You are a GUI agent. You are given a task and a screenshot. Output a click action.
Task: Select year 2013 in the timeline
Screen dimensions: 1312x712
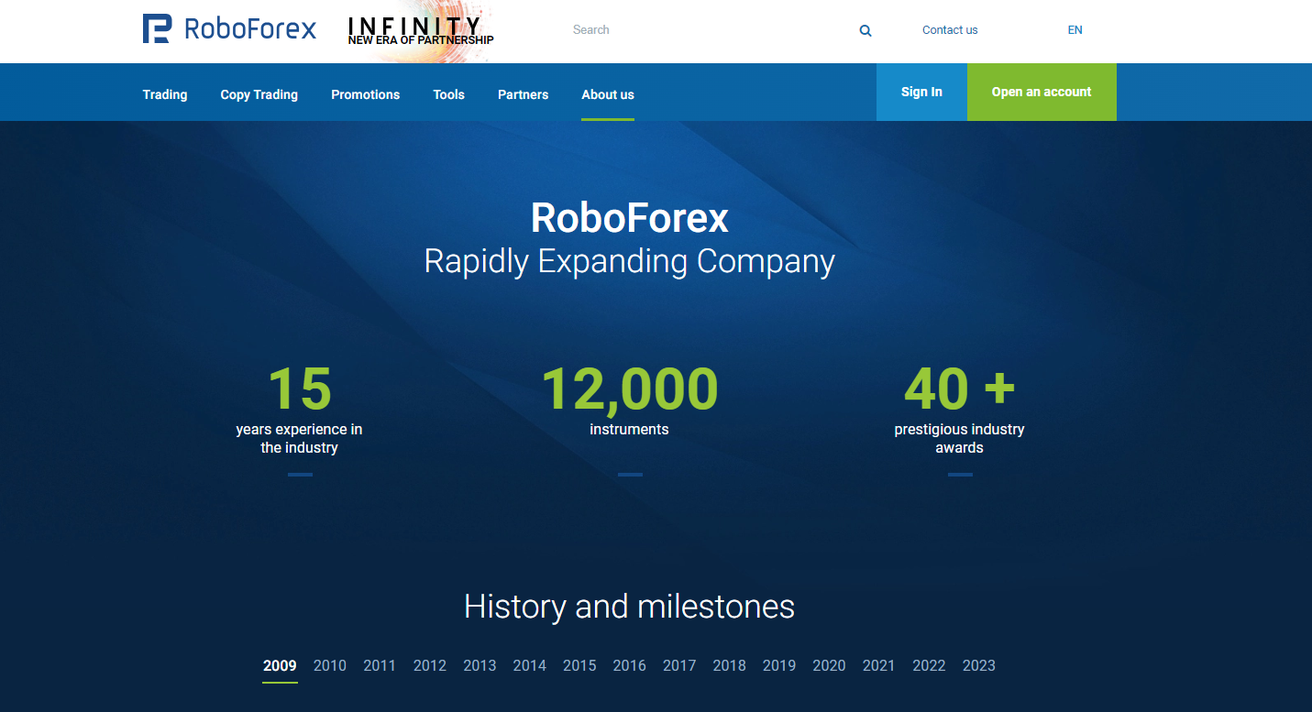(x=480, y=665)
